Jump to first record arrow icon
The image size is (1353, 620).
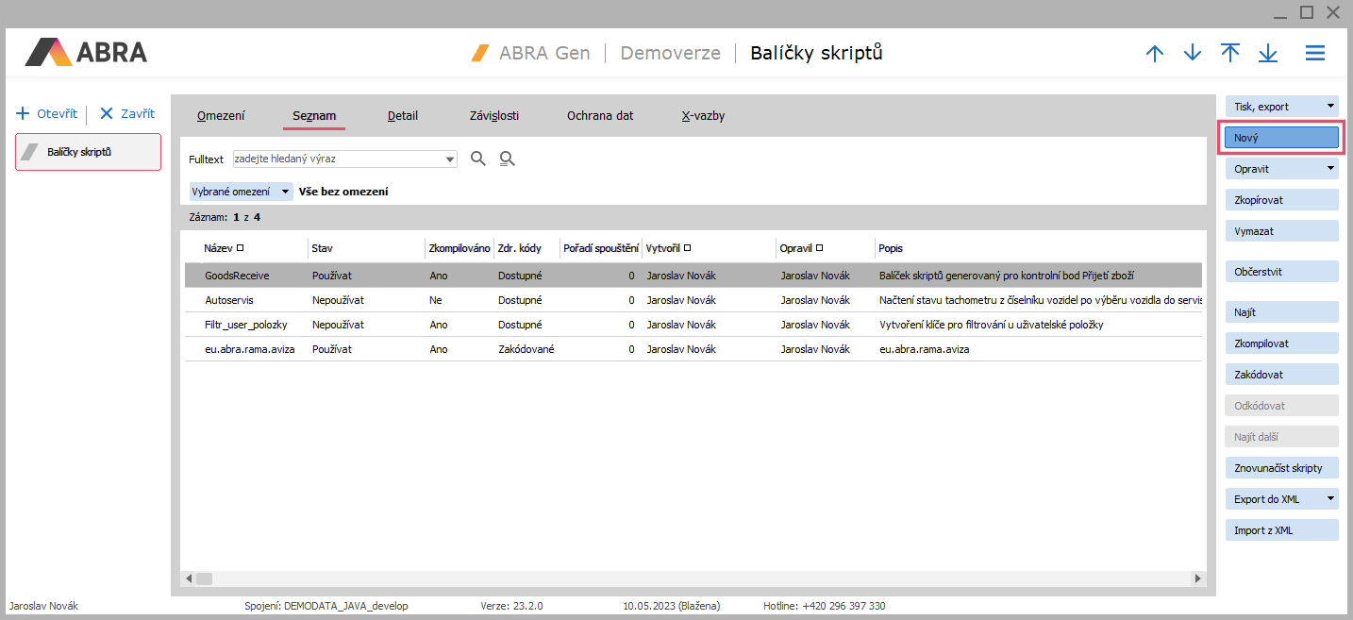1230,53
